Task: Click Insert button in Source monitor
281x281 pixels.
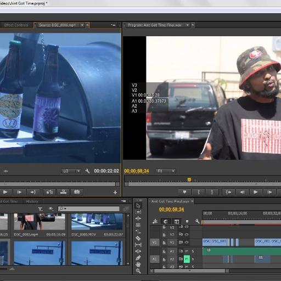Action: pos(49,192)
